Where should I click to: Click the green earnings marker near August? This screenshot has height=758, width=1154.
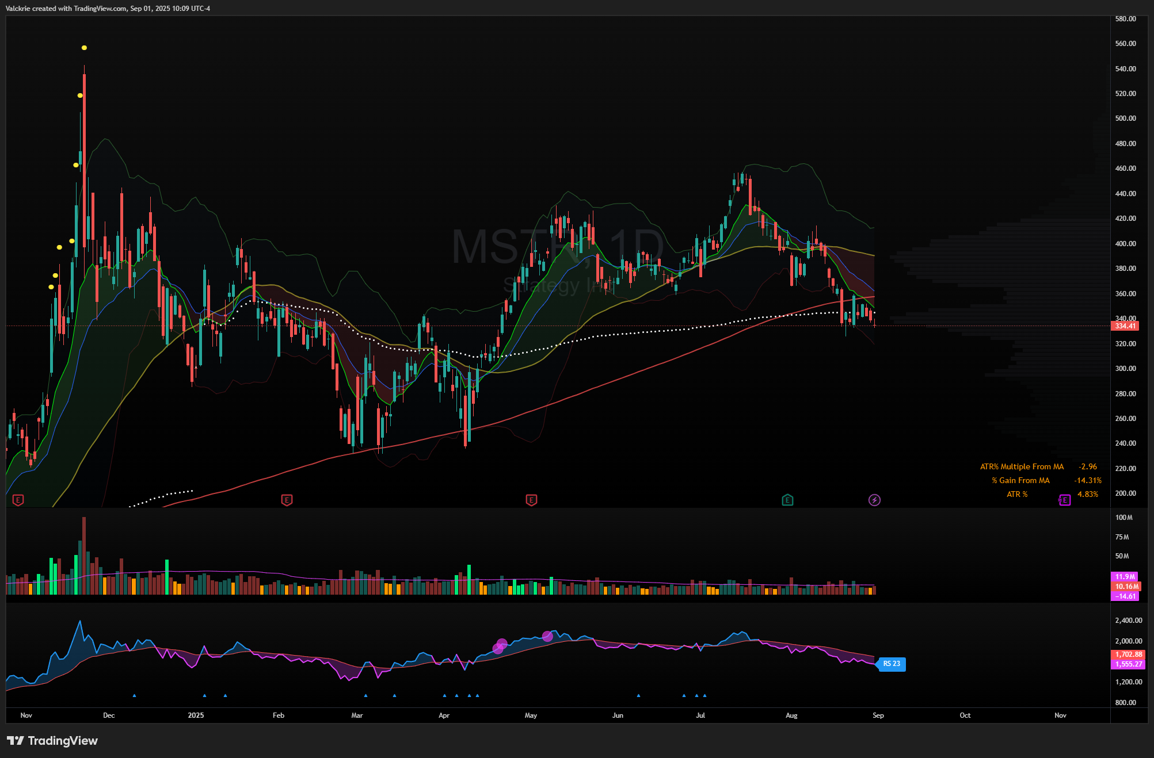[787, 500]
